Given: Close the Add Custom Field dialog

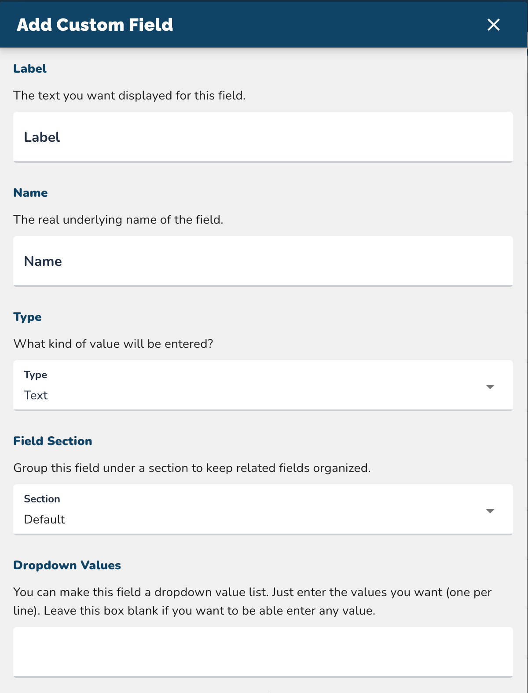Looking at the screenshot, I should [x=494, y=25].
